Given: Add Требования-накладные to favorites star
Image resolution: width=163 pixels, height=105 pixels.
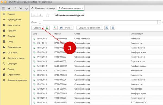Looking at the screenshot, I should coord(48,15).
